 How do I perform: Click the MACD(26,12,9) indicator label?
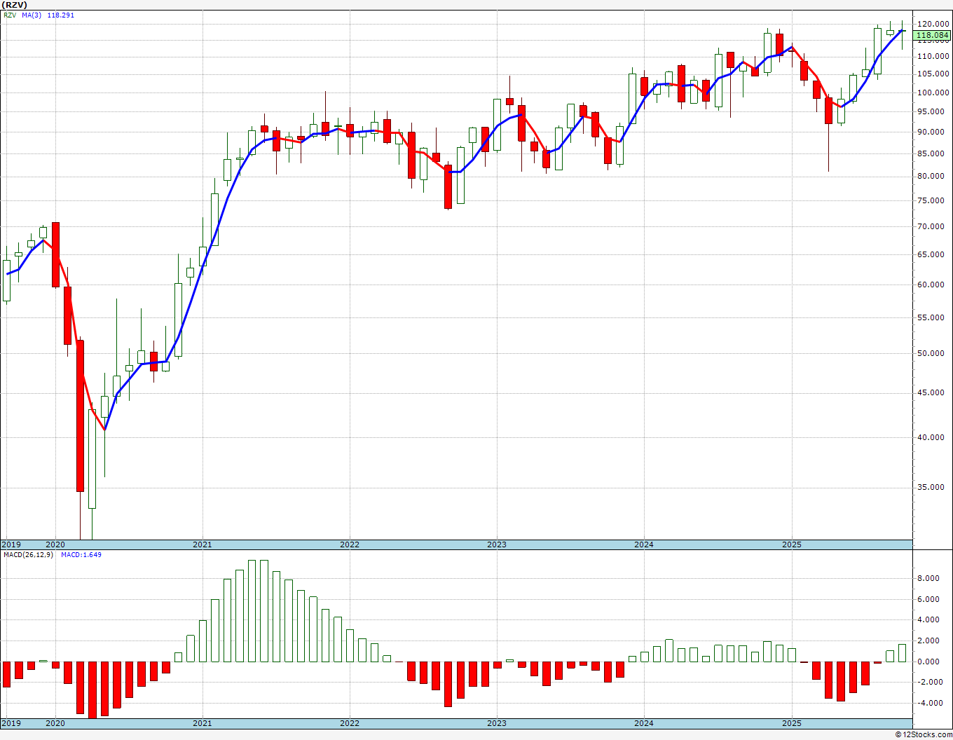tap(28, 555)
